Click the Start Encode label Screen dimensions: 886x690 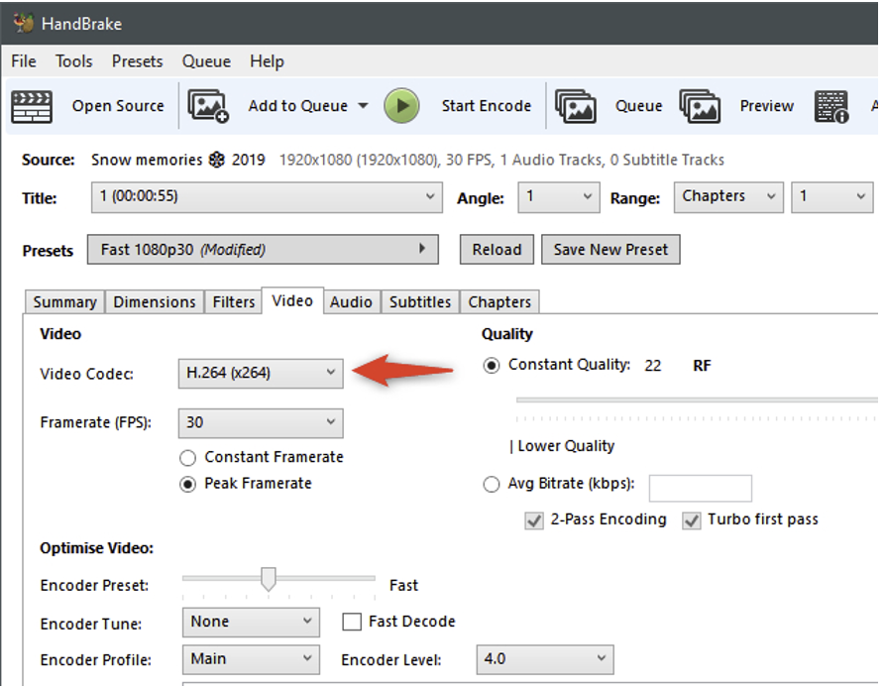pyautogui.click(x=487, y=106)
